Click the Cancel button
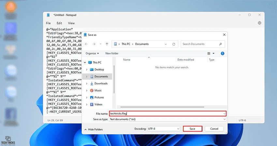This screenshot has height=146, width=277. point(214,129)
